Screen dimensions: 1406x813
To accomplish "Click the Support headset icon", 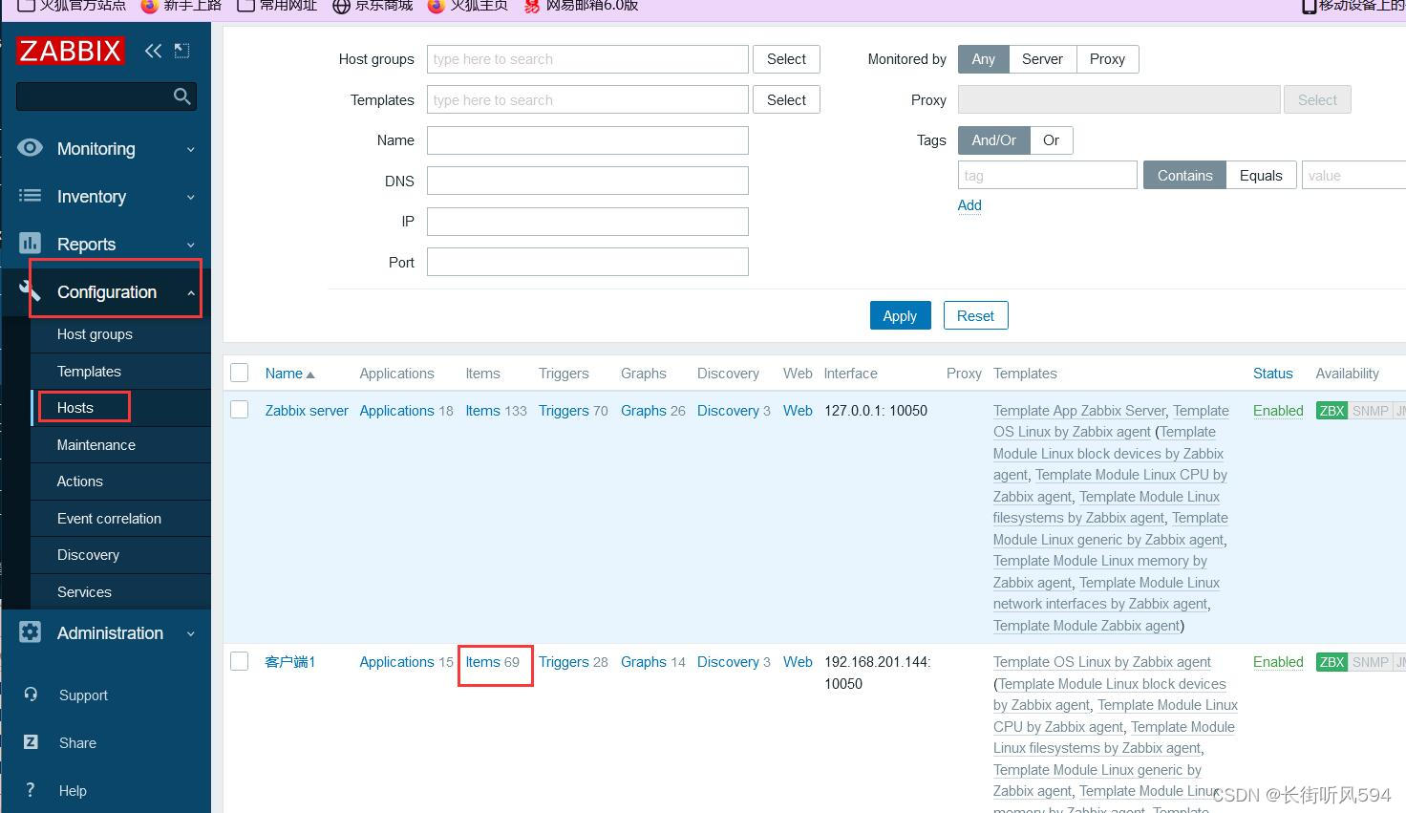I will [31, 695].
